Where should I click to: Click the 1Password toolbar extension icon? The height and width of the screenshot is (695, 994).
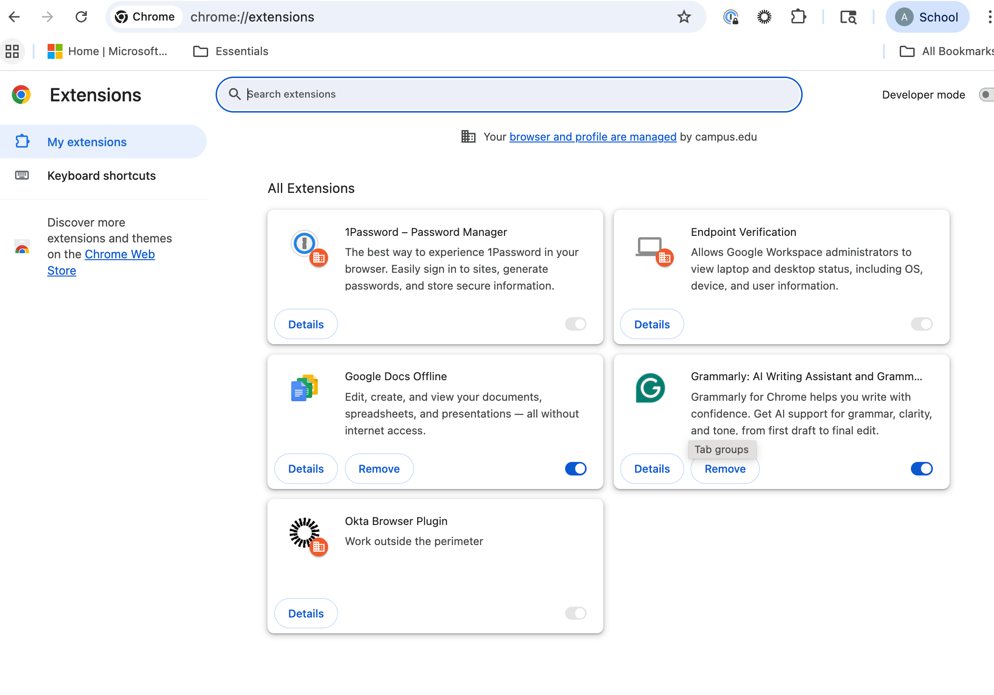click(730, 17)
